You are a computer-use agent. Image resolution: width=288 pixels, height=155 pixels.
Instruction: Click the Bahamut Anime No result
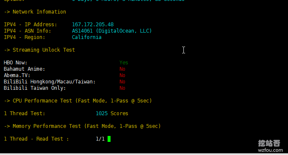122,69
